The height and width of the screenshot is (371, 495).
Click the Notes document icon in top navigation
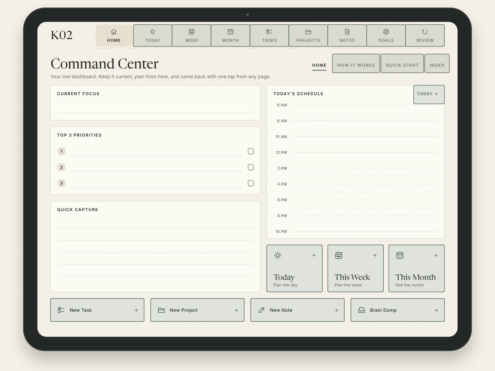tap(347, 32)
